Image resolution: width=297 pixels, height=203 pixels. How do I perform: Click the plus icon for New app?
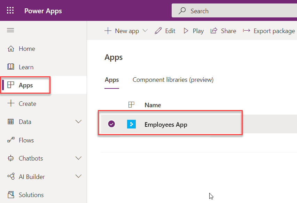click(108, 31)
